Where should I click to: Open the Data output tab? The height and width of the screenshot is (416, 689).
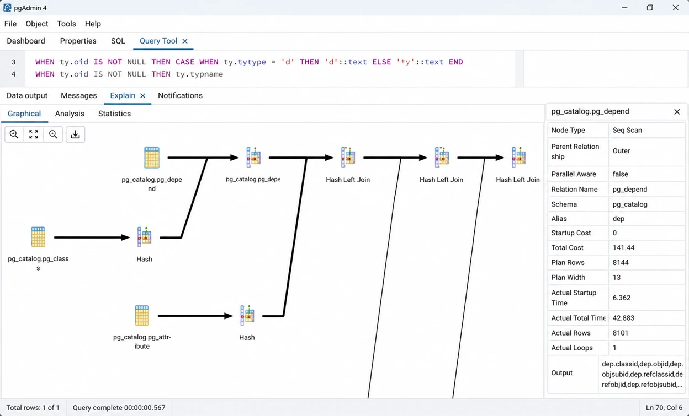(27, 95)
